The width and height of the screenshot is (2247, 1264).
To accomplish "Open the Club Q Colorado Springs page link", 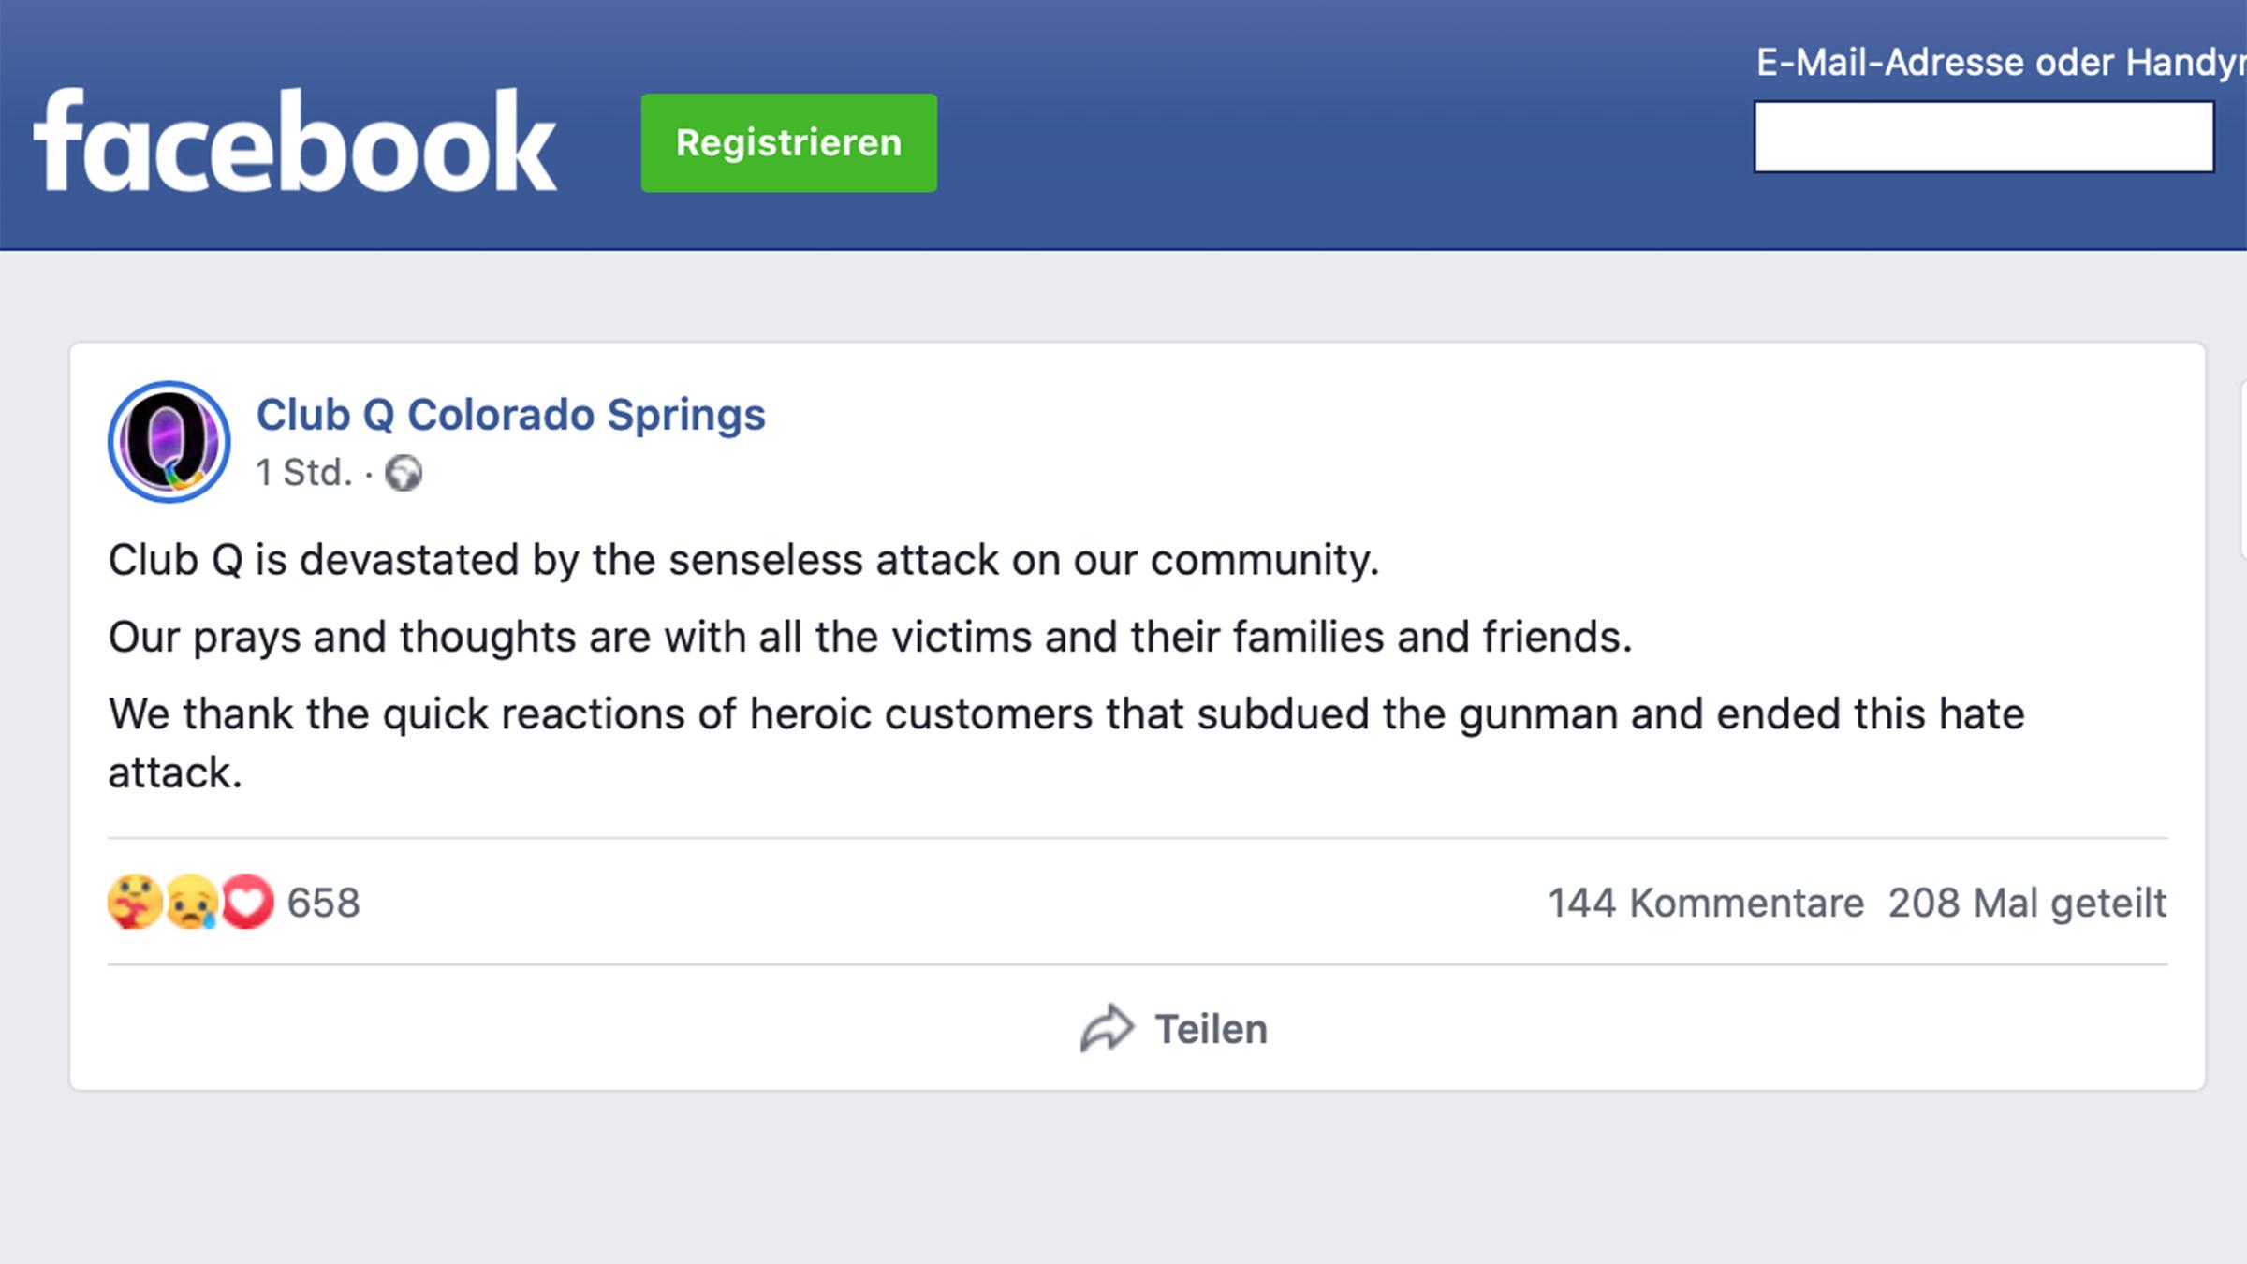I will [x=510, y=415].
